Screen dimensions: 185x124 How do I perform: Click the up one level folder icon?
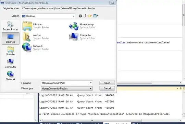click(x=85, y=16)
